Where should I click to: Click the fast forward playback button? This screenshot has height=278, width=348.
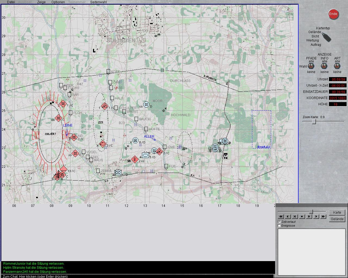(x=323, y=216)
